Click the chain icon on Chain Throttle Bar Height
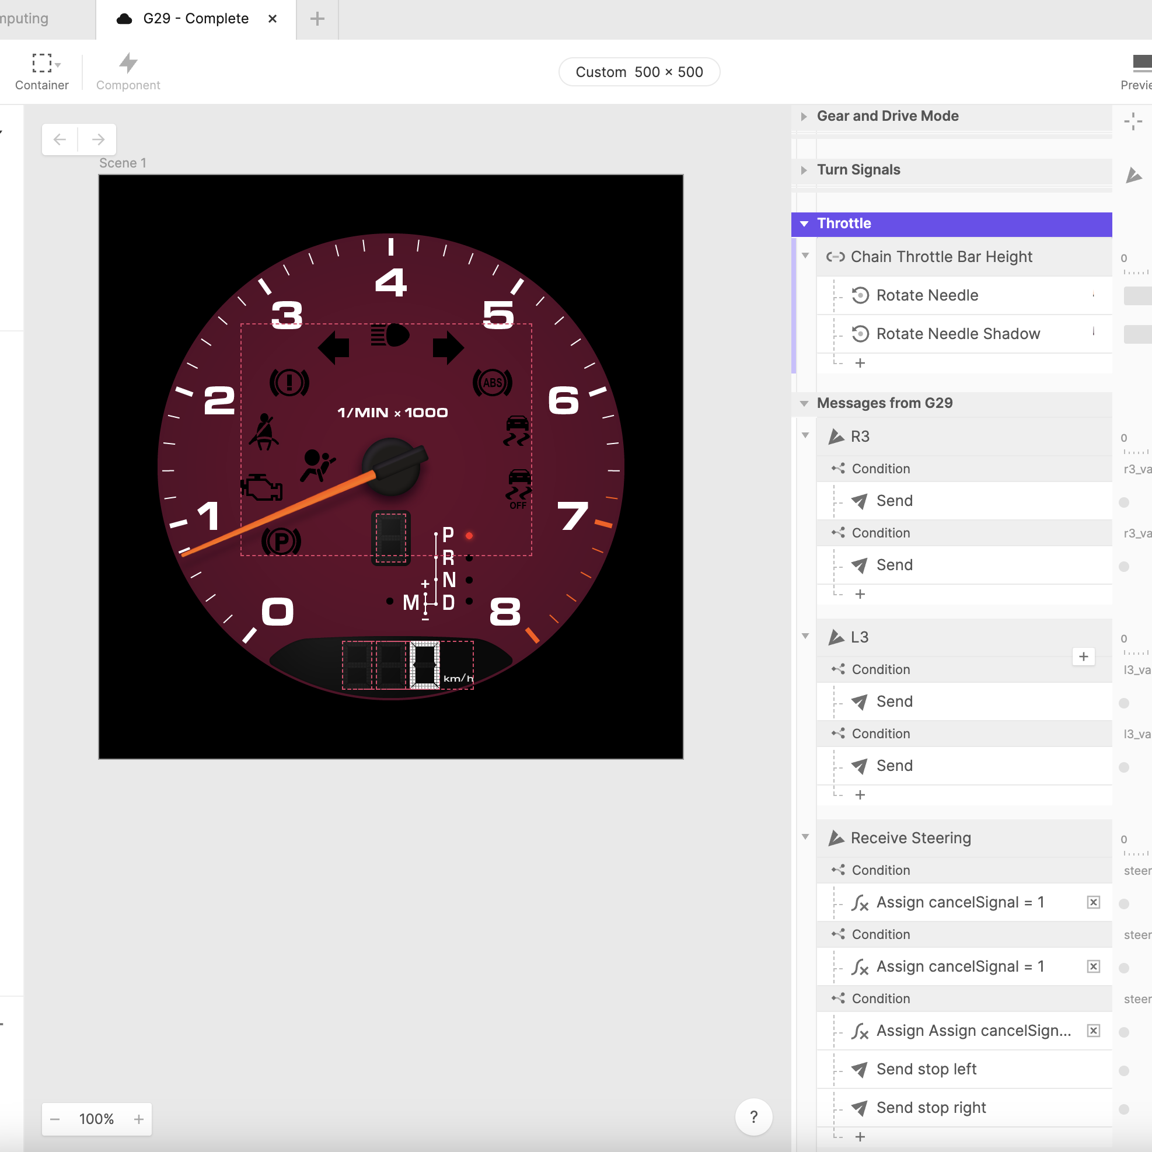The width and height of the screenshot is (1152, 1152). point(836,256)
